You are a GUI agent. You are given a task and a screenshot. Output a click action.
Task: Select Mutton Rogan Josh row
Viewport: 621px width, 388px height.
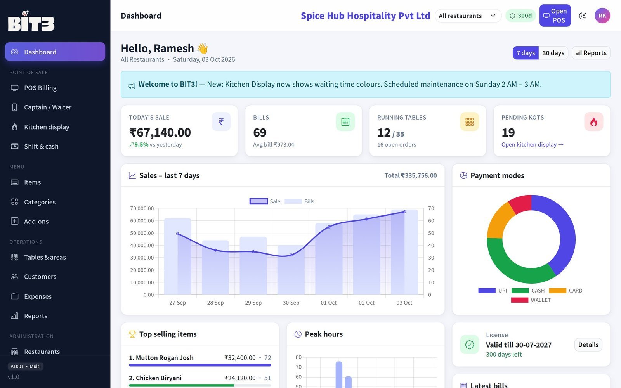(x=200, y=360)
